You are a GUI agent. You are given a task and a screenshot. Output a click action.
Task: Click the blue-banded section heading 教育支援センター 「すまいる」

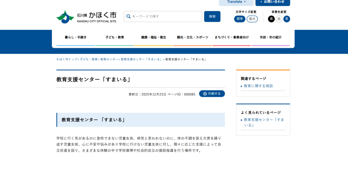(x=93, y=120)
